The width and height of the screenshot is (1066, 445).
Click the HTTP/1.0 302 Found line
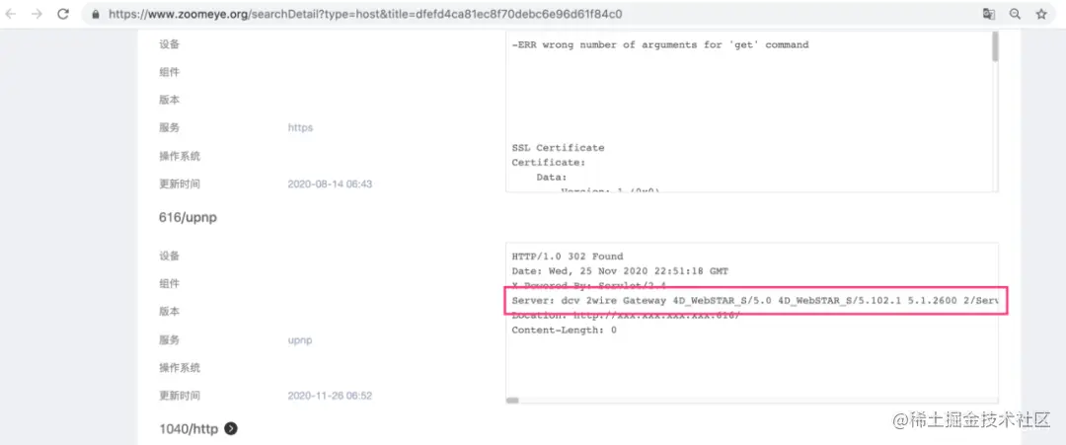pyautogui.click(x=567, y=257)
